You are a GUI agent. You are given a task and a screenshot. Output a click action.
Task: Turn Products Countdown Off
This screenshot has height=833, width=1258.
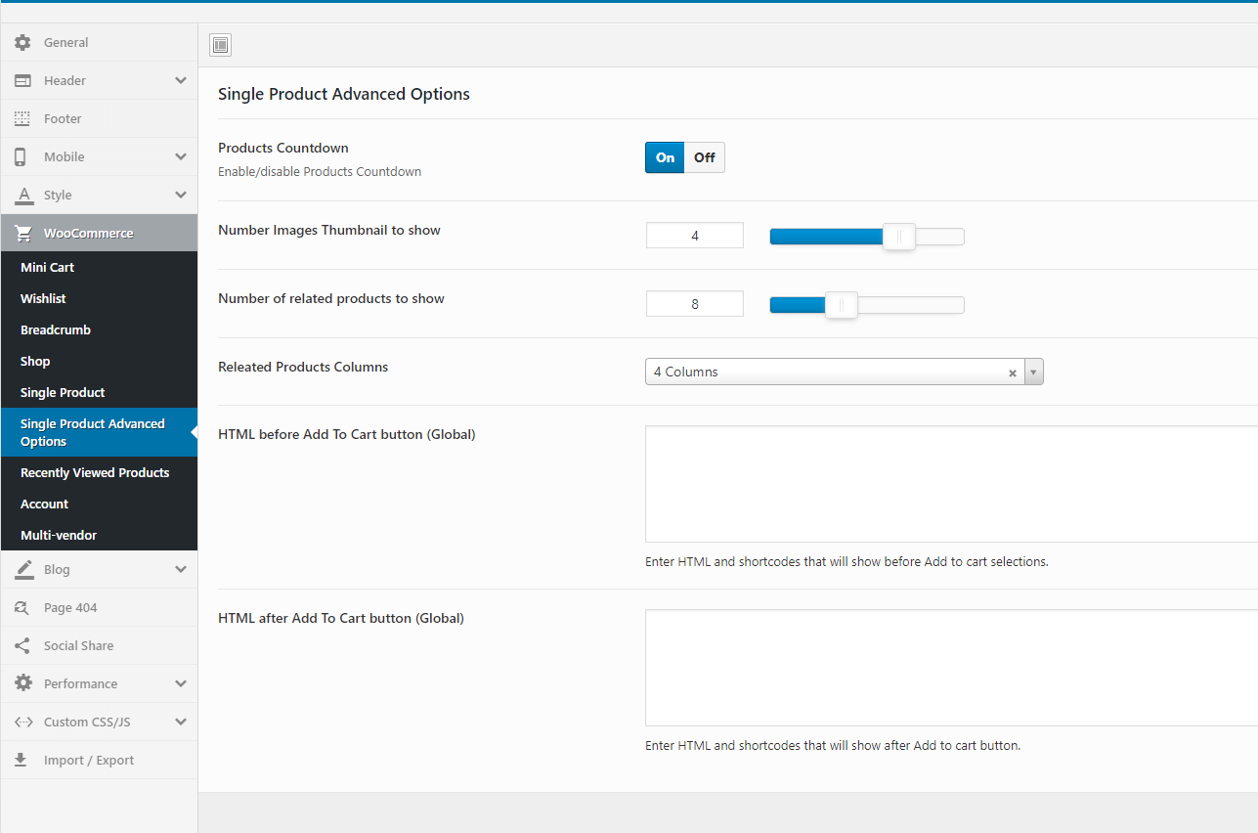coord(705,157)
